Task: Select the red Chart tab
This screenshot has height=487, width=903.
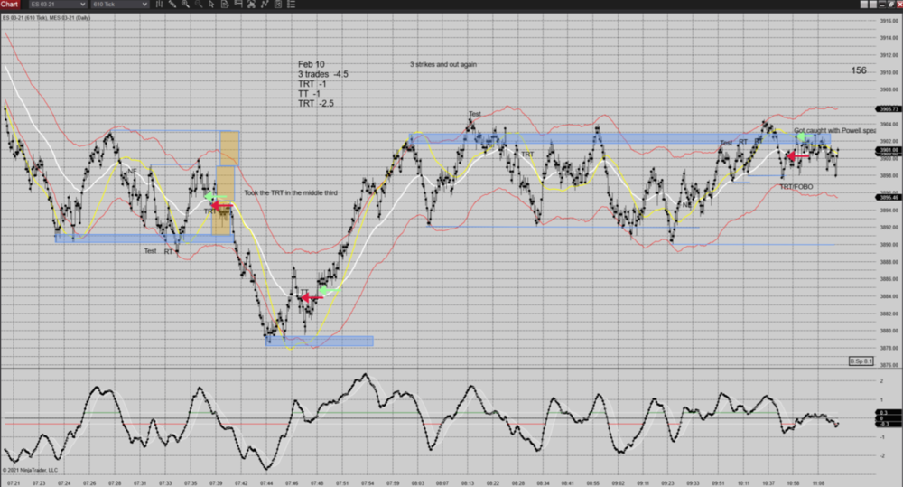Action: [10, 5]
